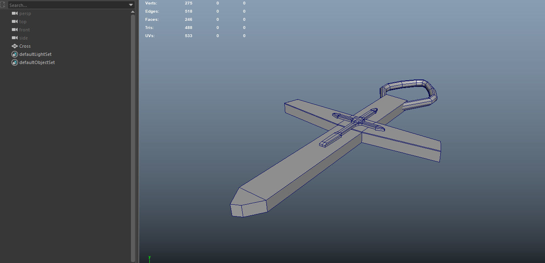Screen dimensions: 545x263
Task: Click the edge count 518
Action: click(189, 11)
